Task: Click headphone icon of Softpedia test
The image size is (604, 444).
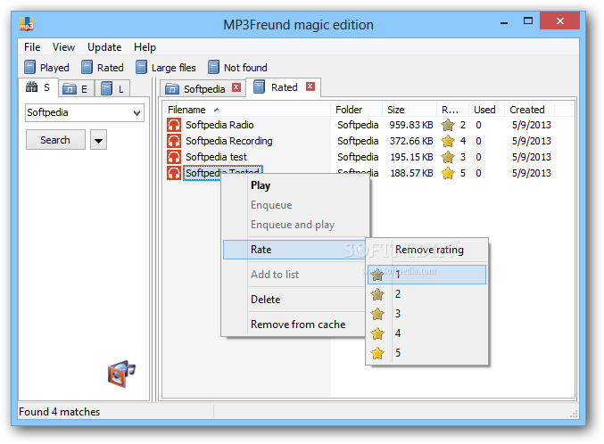Action: coord(174,157)
